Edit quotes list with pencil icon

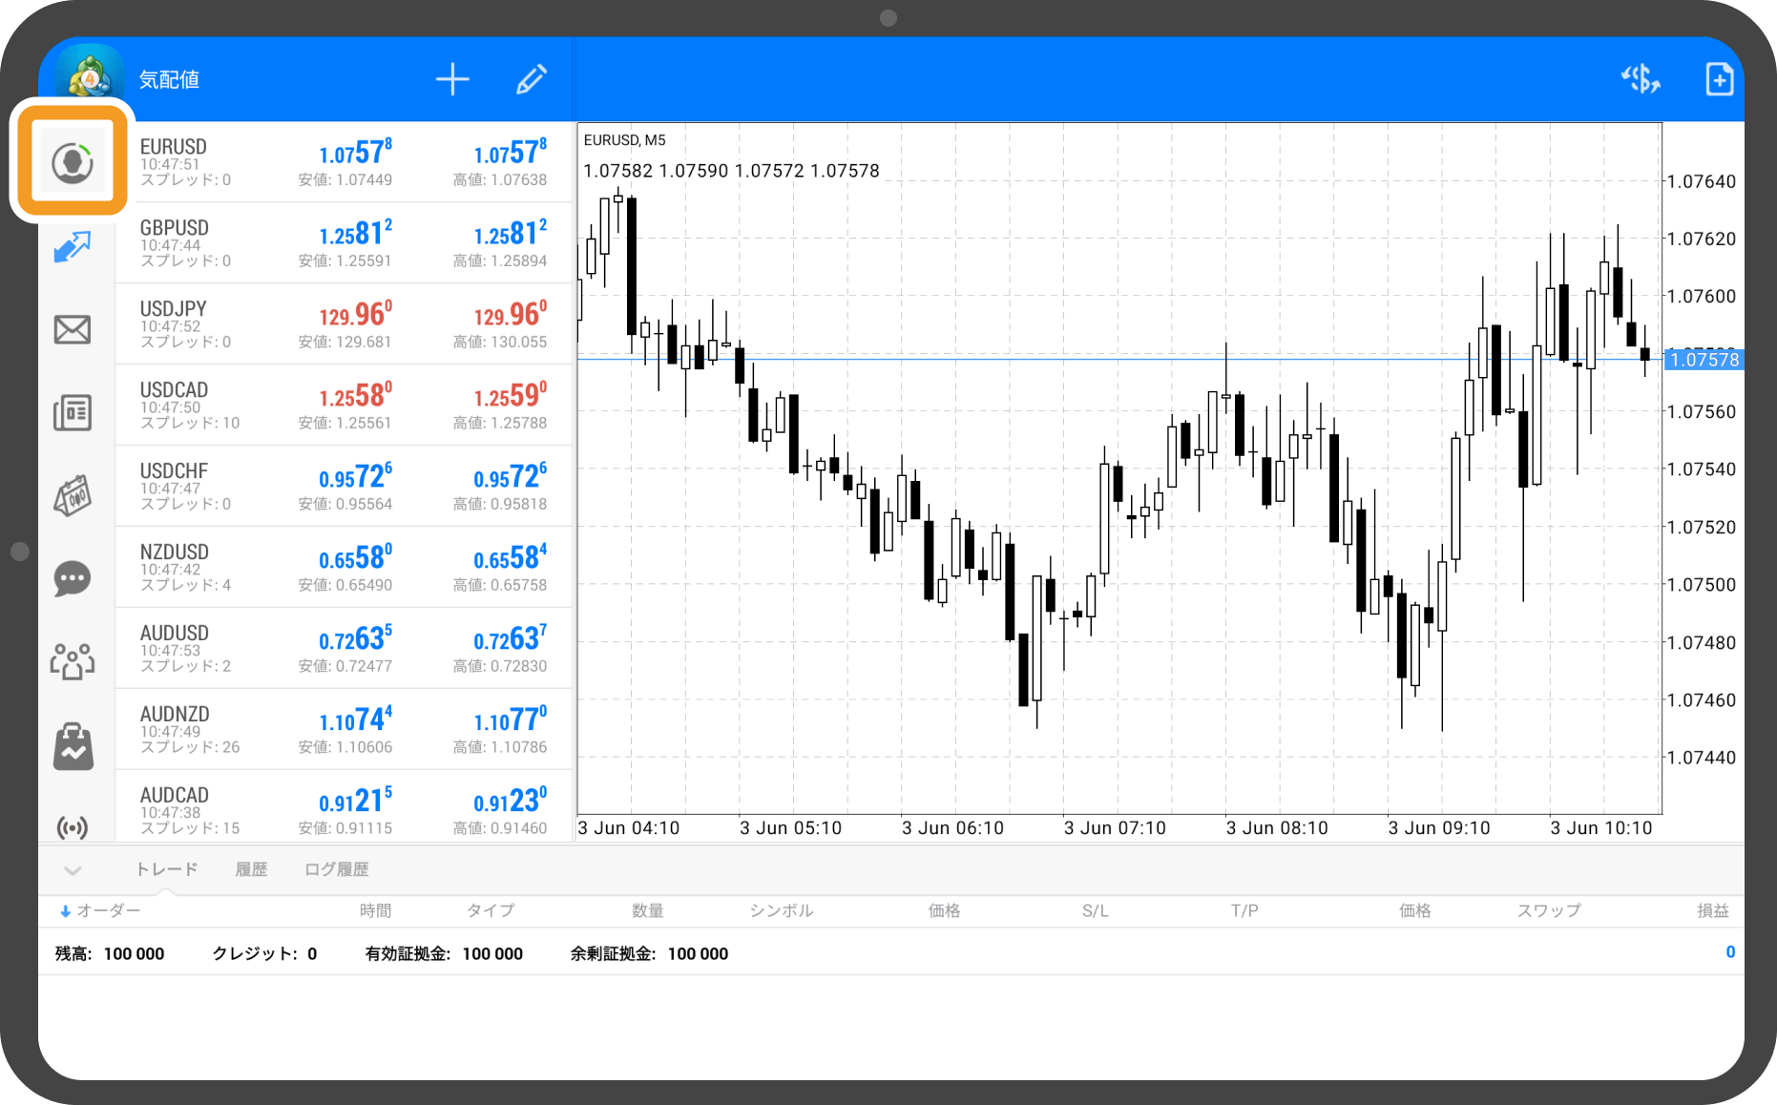tap(532, 79)
